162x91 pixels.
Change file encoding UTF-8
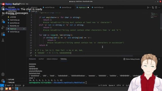(118, 85)
